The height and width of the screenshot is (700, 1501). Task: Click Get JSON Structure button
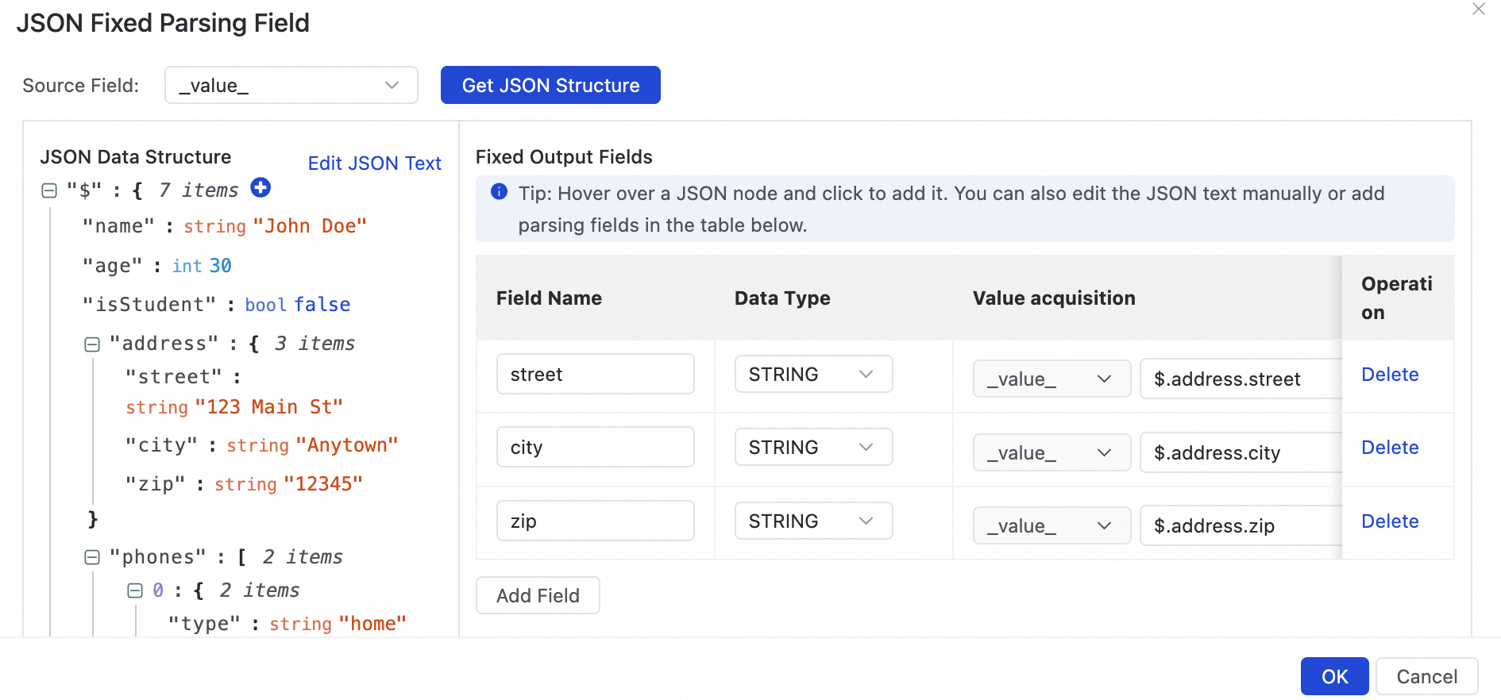coord(550,85)
